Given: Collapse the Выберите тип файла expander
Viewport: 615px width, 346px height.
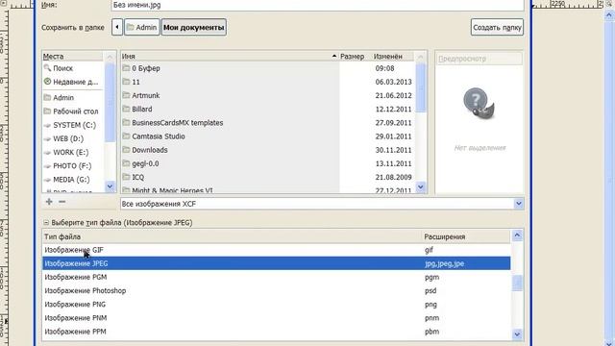Looking at the screenshot, I should pos(46,222).
